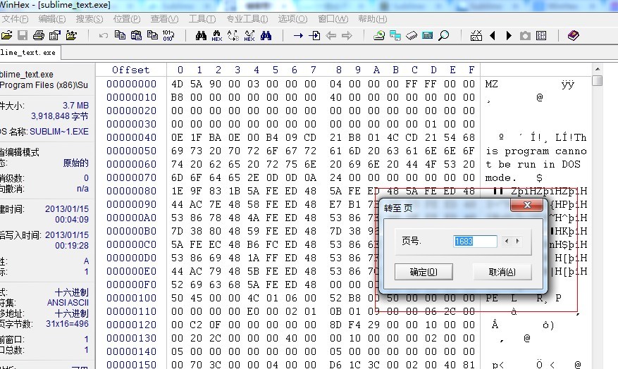Click the Find Hex Values icon

[x=217, y=36]
